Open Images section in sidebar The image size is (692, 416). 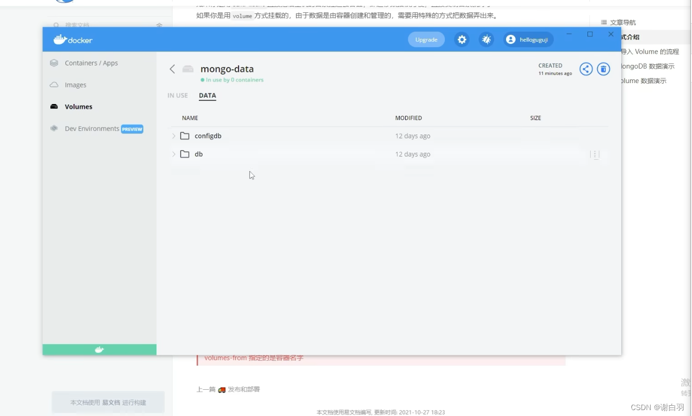[76, 85]
